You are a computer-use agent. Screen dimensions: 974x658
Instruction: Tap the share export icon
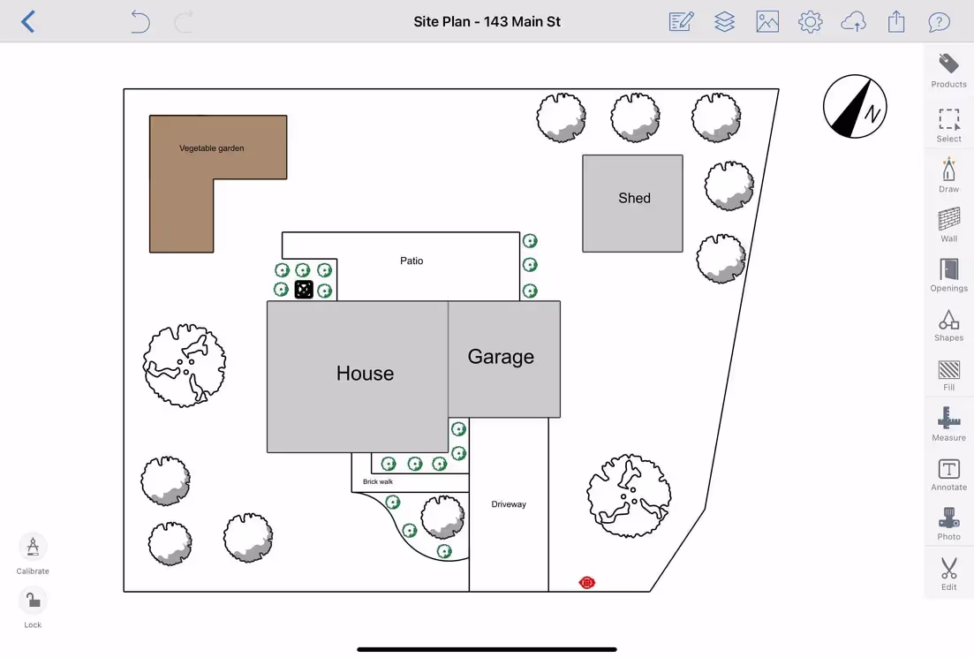click(x=895, y=22)
